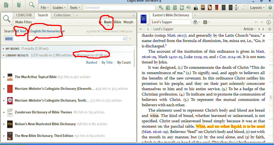Click the green list-lines shortcut icon
This screenshot has height=145, width=274.
[175, 7]
